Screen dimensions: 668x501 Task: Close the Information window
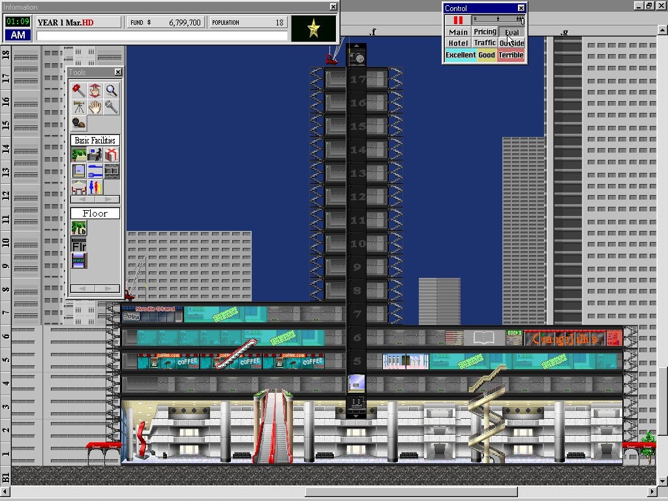333,7
